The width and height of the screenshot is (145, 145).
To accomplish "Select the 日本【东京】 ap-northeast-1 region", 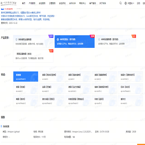I will click(130, 89).
